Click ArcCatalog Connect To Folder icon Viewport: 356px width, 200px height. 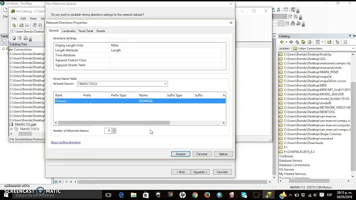click(x=21, y=25)
